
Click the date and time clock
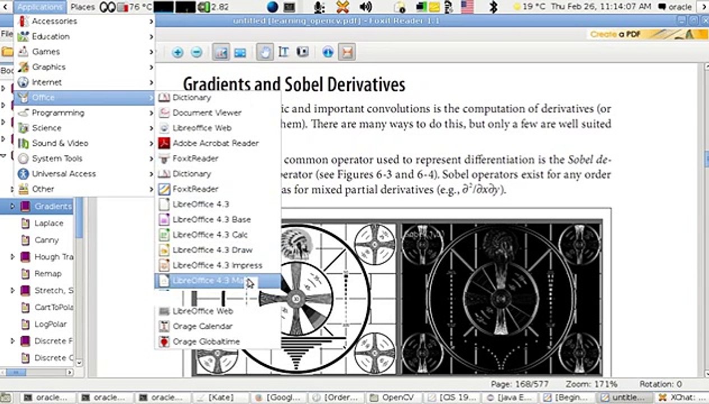pyautogui.click(x=601, y=7)
